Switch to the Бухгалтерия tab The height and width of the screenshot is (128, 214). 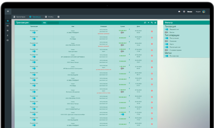(19, 17)
